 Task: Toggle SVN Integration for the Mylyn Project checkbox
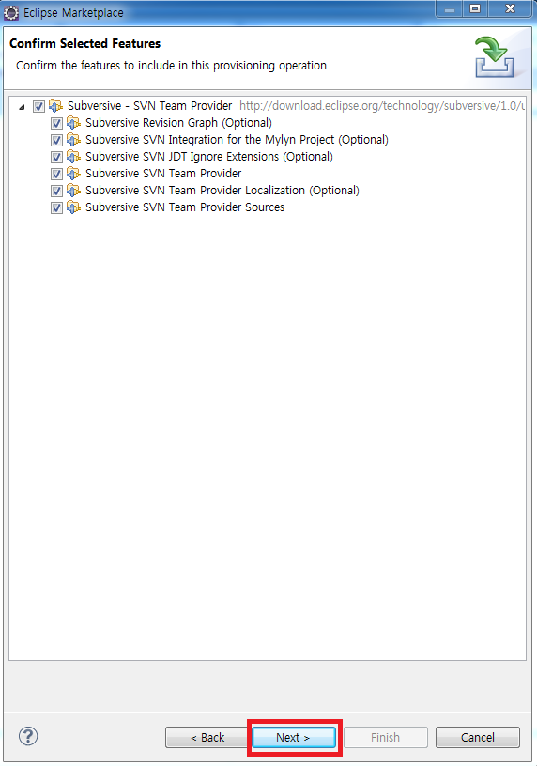tap(56, 140)
